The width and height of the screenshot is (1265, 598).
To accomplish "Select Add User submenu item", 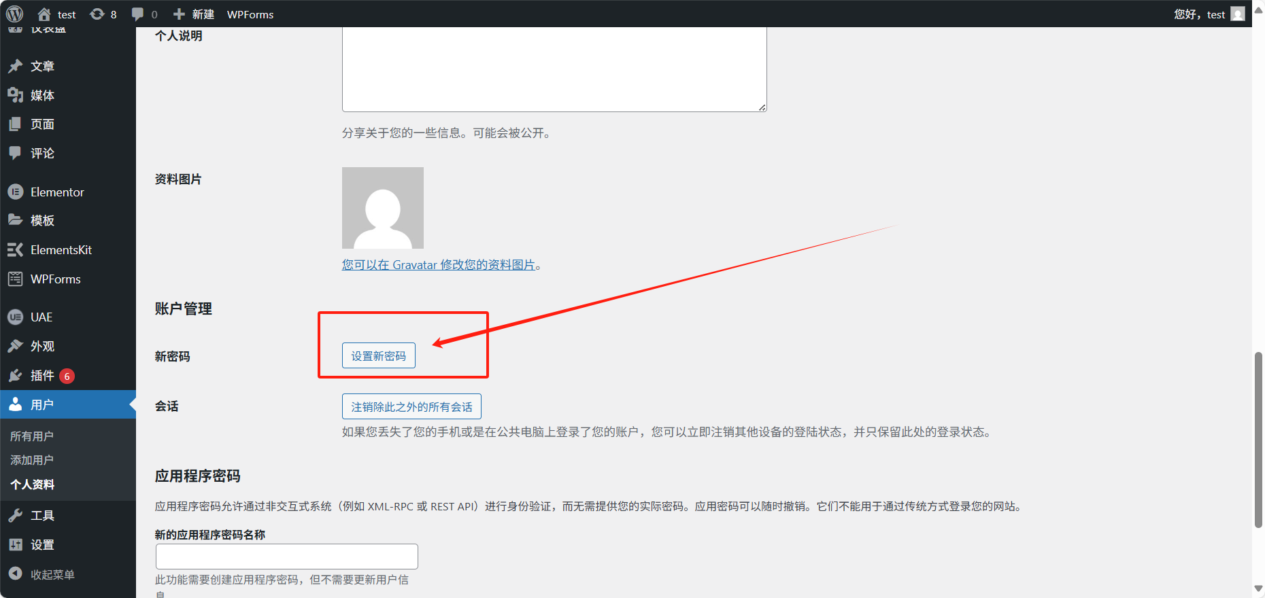I will click(x=32, y=460).
